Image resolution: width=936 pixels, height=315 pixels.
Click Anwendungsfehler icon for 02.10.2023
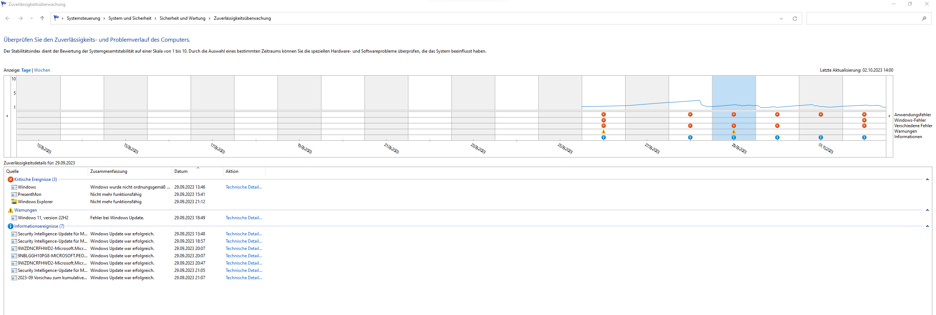(864, 114)
